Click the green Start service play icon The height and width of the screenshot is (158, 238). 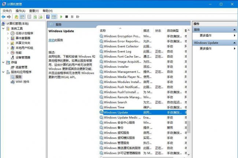coord(61,17)
